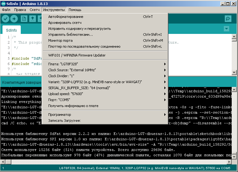
Task: Open the Файл menu
Action: [6, 10]
